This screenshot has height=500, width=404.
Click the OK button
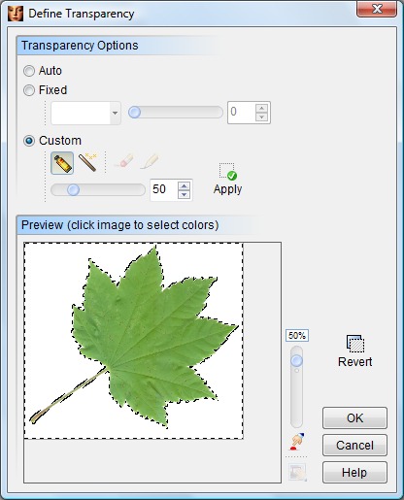354,418
